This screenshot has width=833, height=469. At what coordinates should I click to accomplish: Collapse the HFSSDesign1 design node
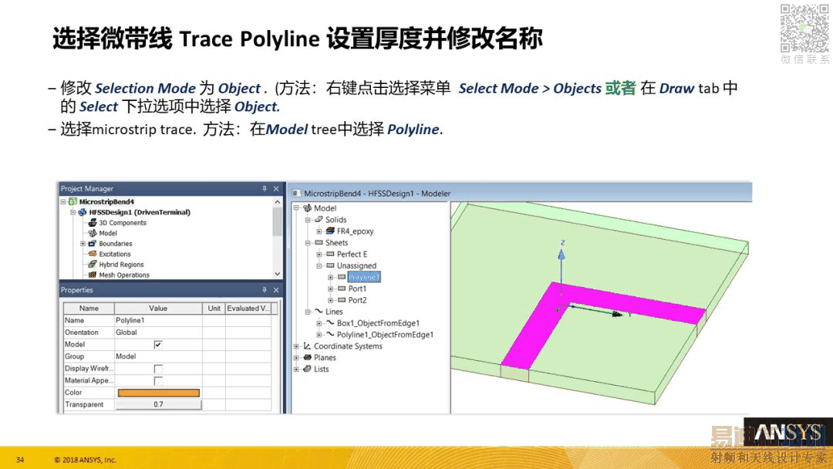pos(73,212)
